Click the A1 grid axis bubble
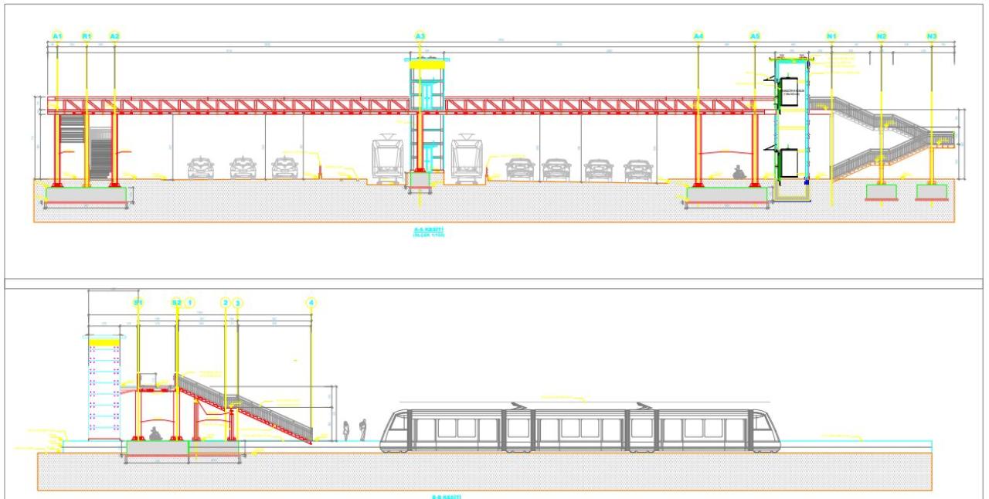The height and width of the screenshot is (499, 989). click(x=56, y=36)
